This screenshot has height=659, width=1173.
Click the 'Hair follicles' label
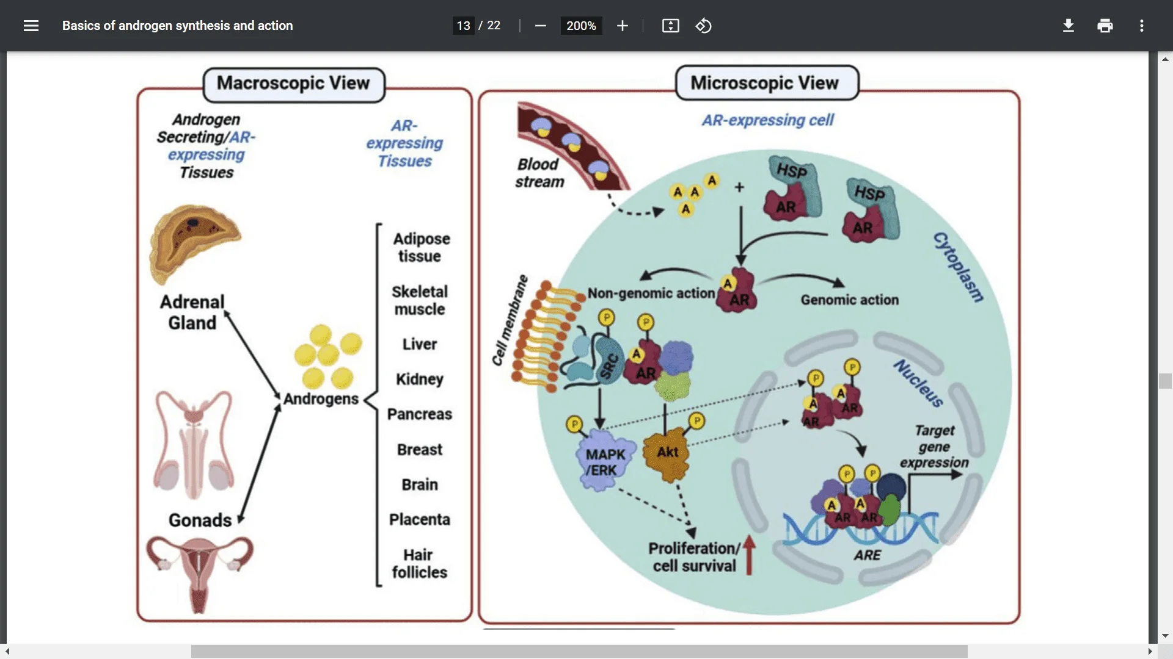[419, 564]
